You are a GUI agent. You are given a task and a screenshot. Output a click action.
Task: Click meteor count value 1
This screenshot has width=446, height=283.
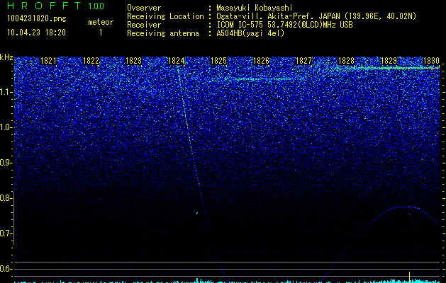pyautogui.click(x=101, y=33)
